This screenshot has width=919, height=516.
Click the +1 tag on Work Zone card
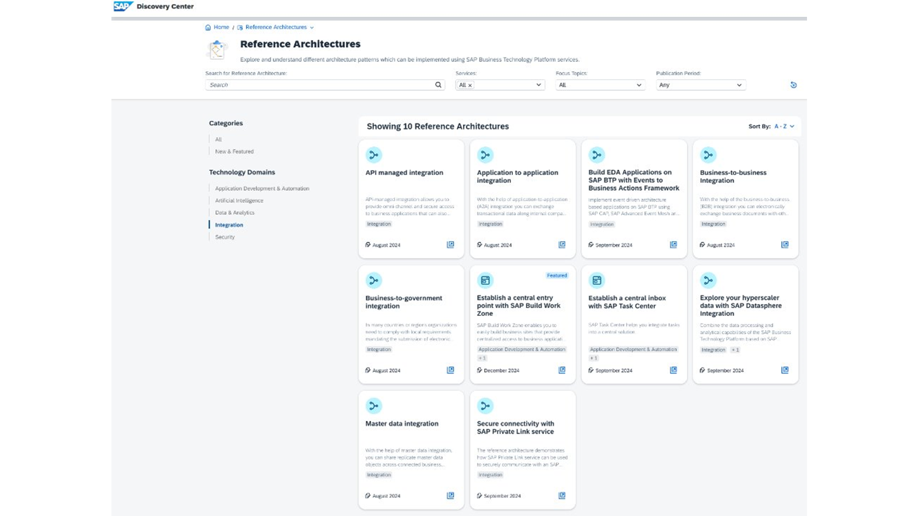tap(482, 358)
